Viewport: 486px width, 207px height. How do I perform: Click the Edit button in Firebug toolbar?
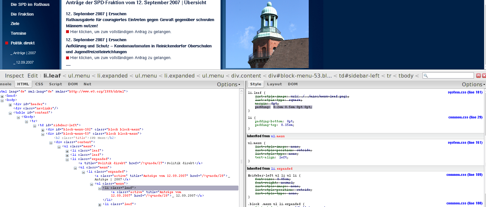pyautogui.click(x=33, y=76)
